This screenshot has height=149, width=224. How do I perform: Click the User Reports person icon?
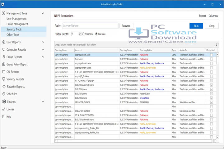click(4, 42)
